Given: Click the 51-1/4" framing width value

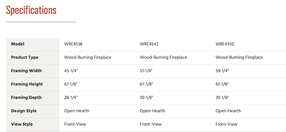Looking at the screenshot, I should tap(147, 71).
